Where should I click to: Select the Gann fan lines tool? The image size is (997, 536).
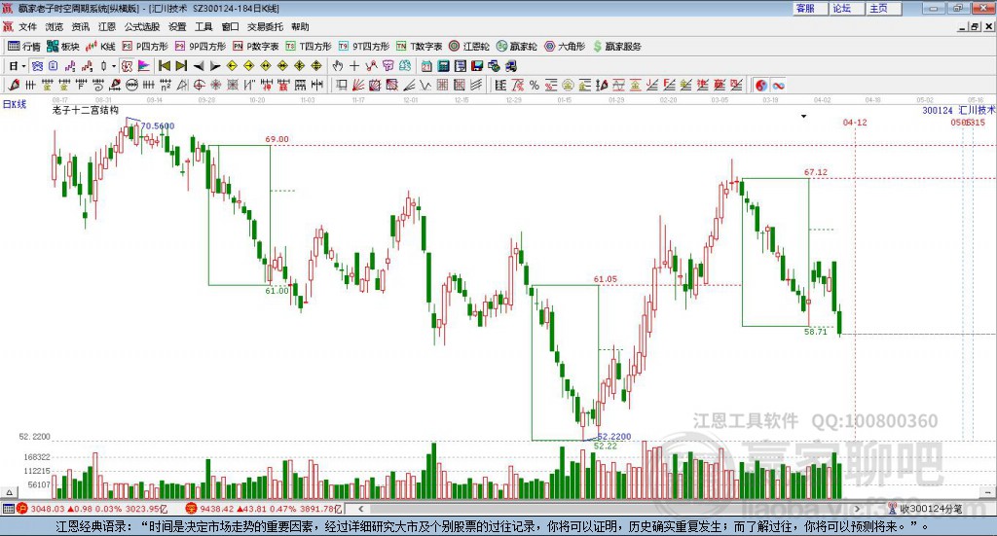(x=358, y=85)
